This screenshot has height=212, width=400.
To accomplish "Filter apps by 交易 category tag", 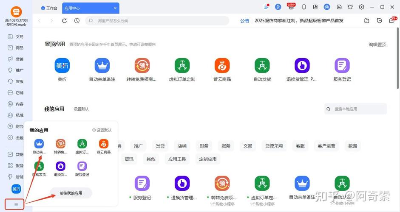I will [248, 146].
